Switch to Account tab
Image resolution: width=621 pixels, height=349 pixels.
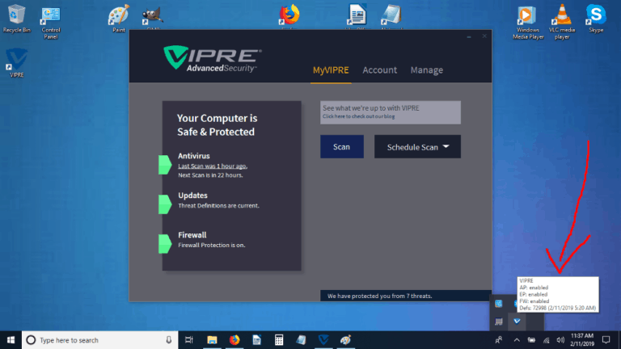[379, 70]
